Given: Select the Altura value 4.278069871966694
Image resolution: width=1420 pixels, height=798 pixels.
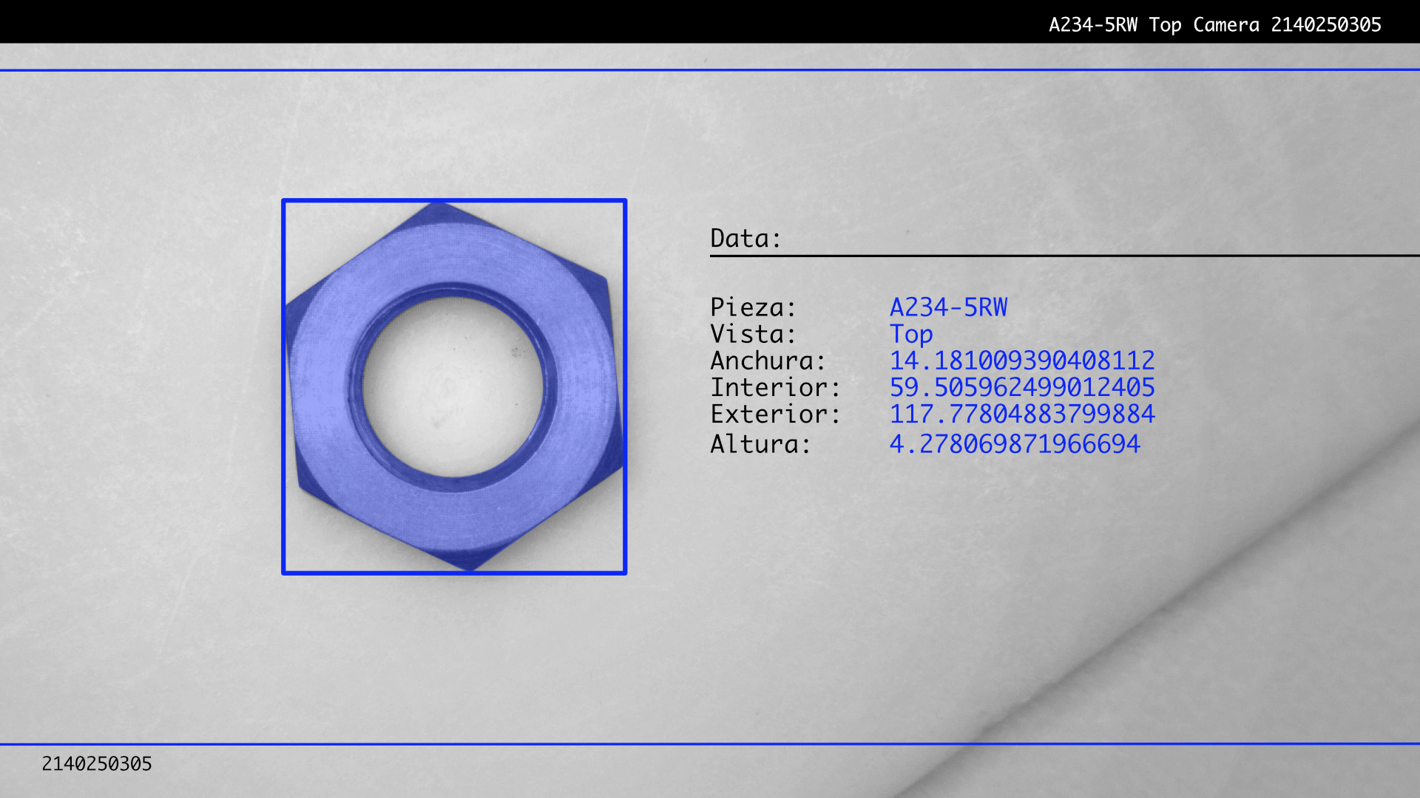Looking at the screenshot, I should [1014, 444].
